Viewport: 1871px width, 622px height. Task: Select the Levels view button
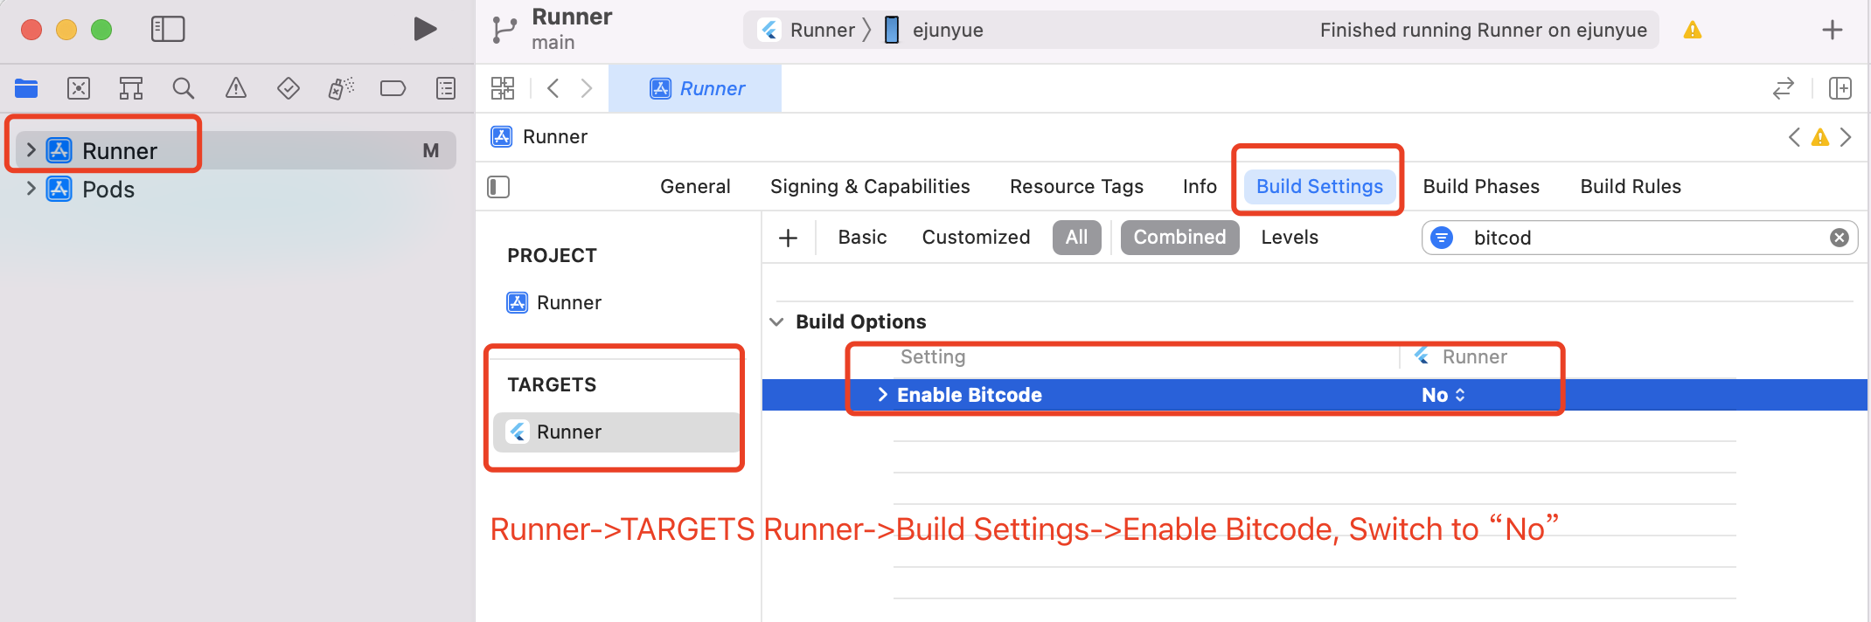pos(1290,238)
